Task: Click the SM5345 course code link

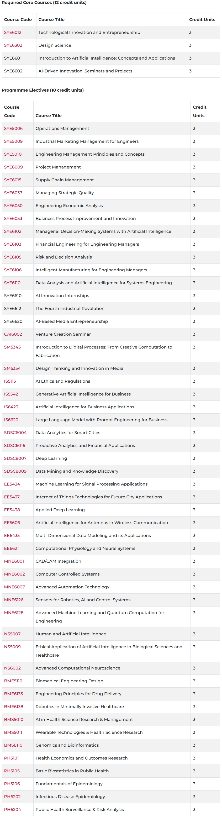Action: (x=12, y=347)
